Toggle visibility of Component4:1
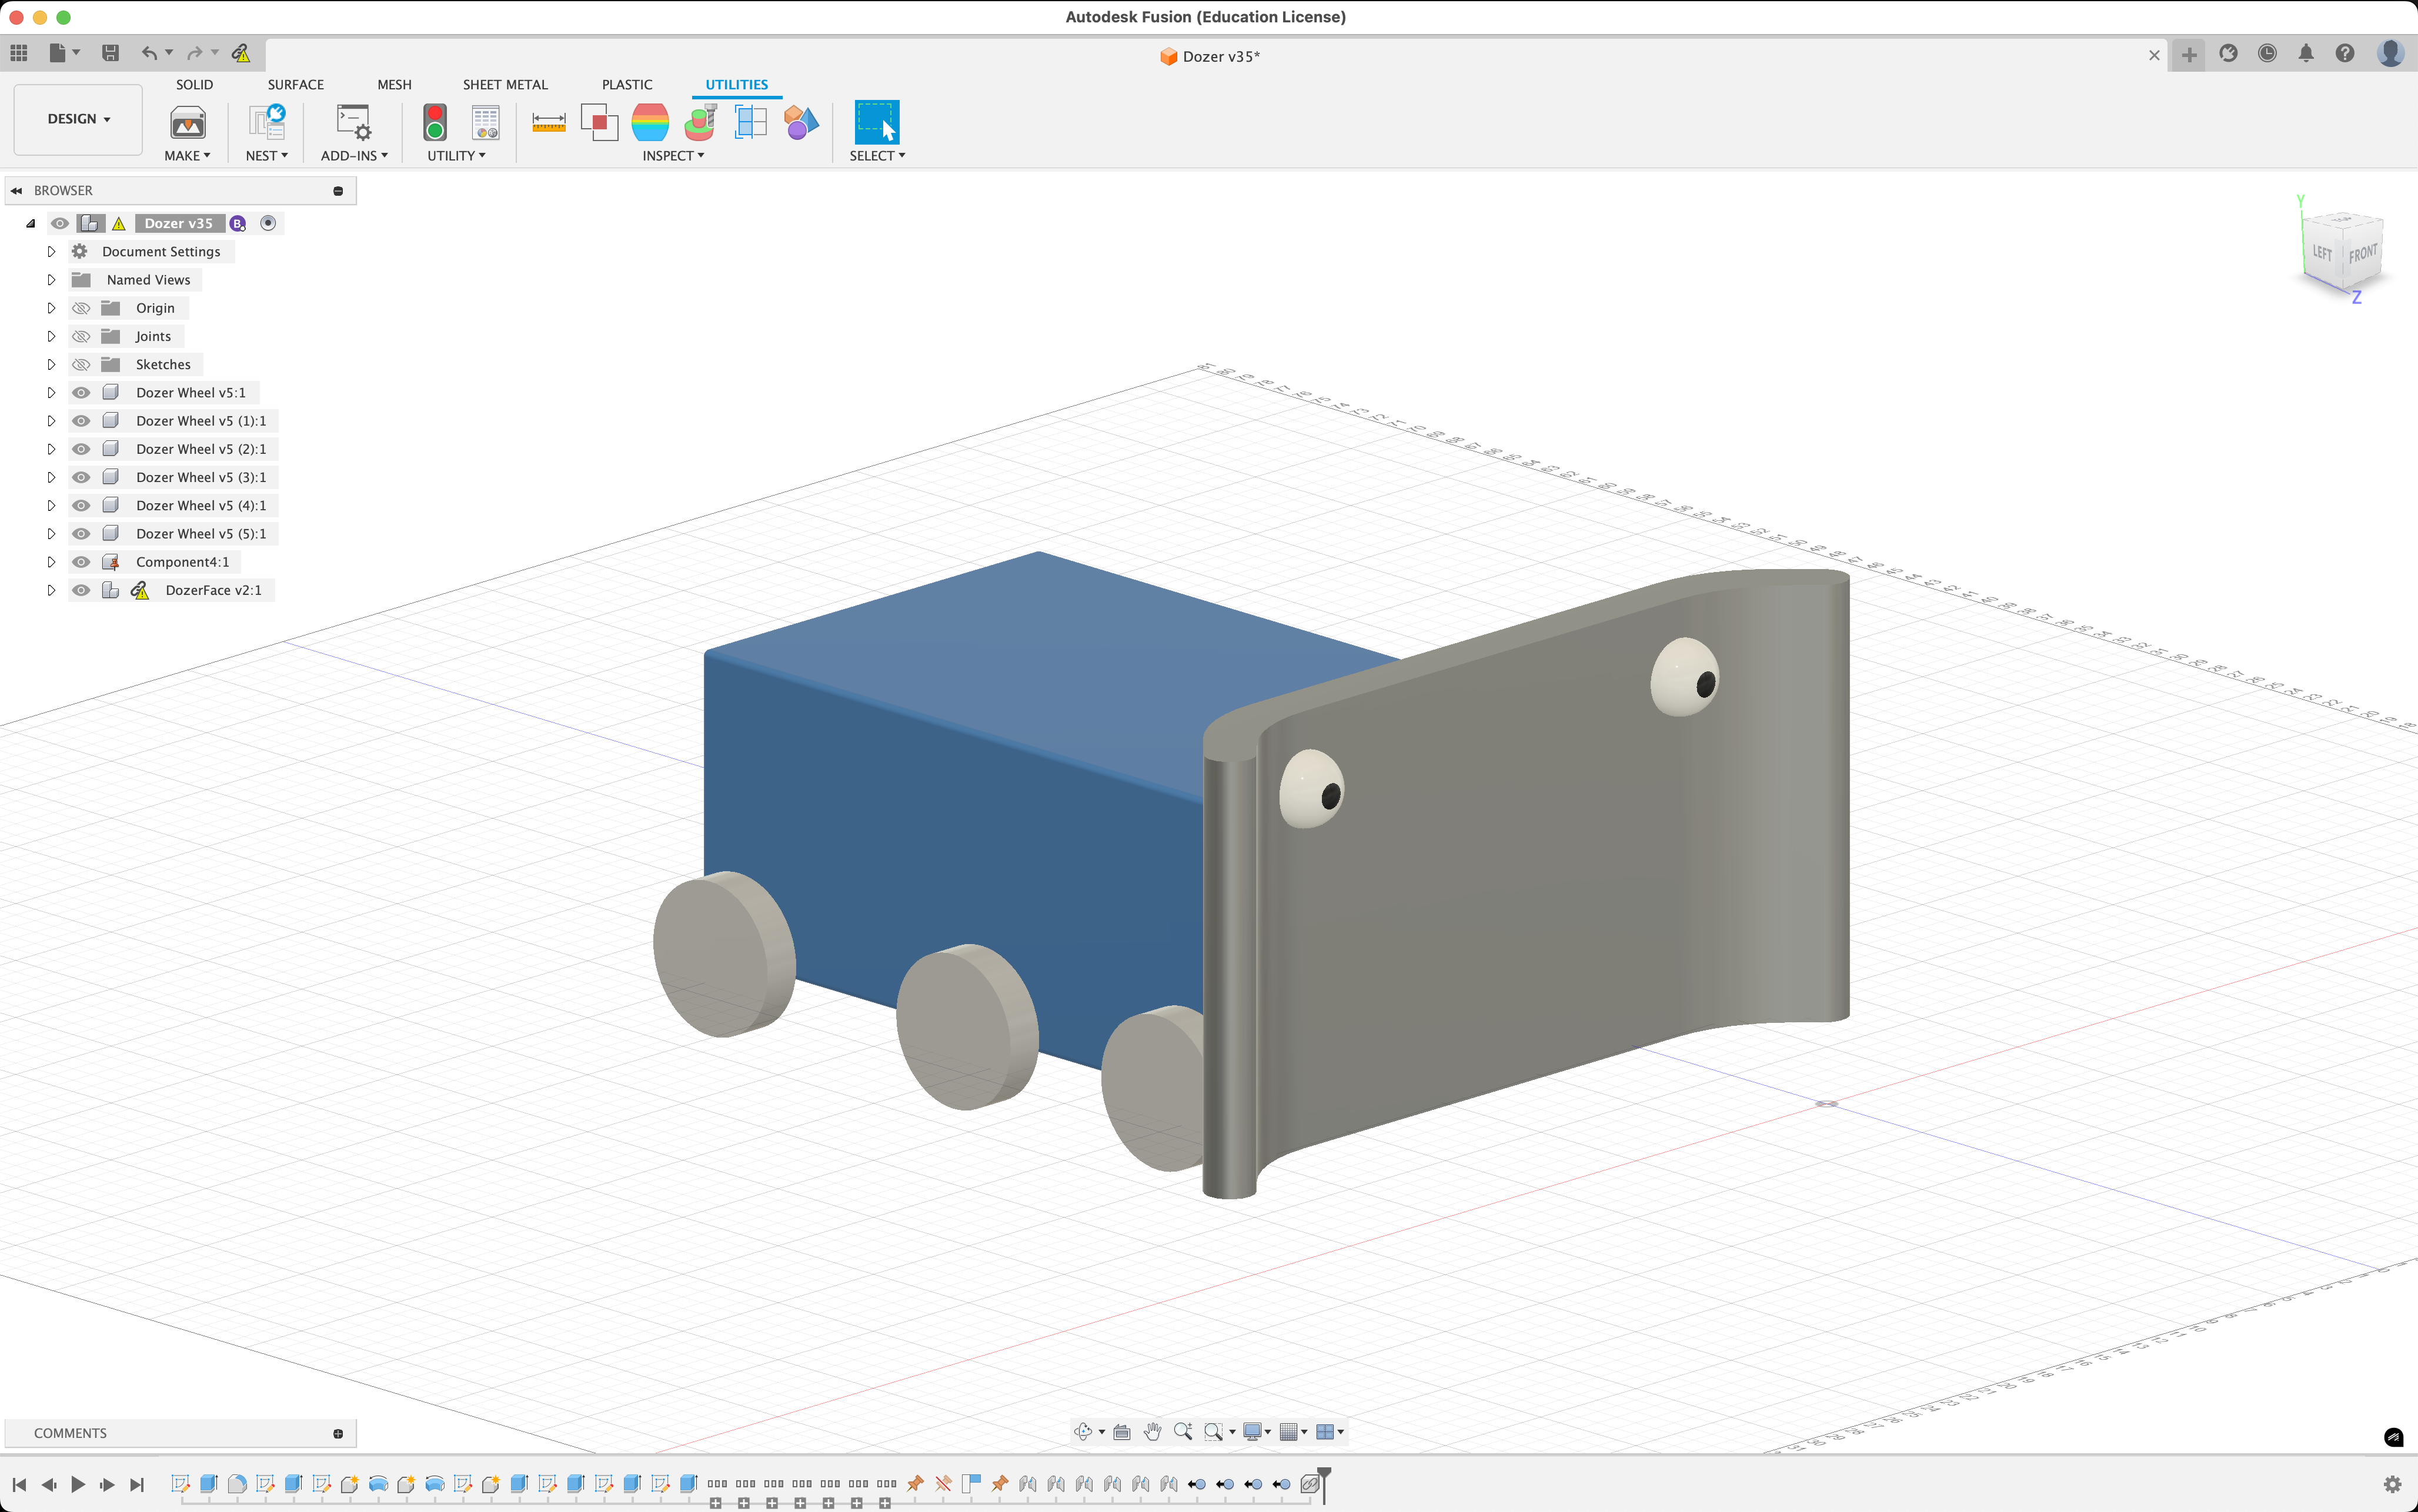Image resolution: width=2418 pixels, height=1512 pixels. (x=81, y=562)
